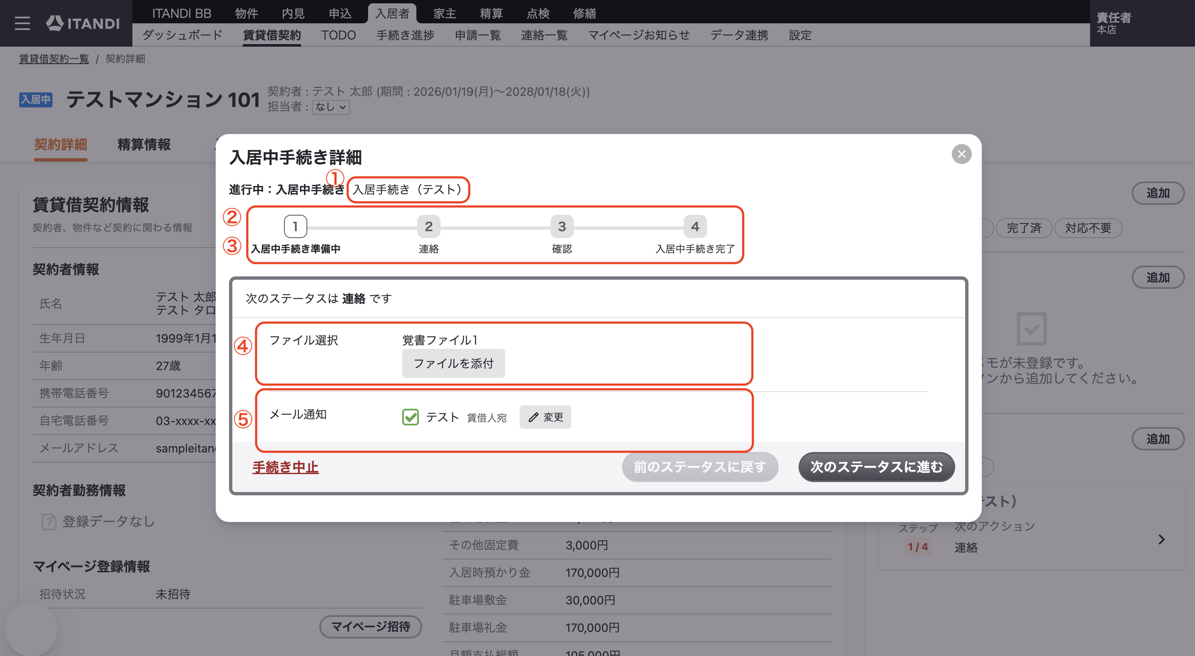Click the topmost 追加 button
Screen dimensions: 1195x656
[x=1158, y=193]
